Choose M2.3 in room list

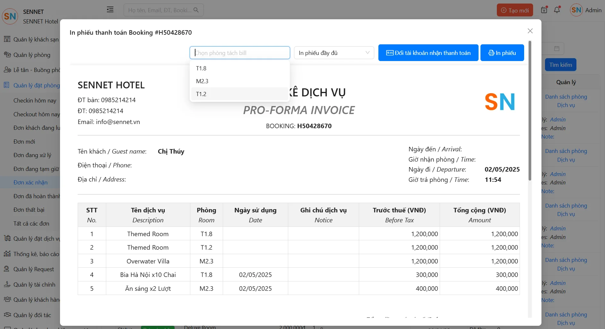point(202,81)
